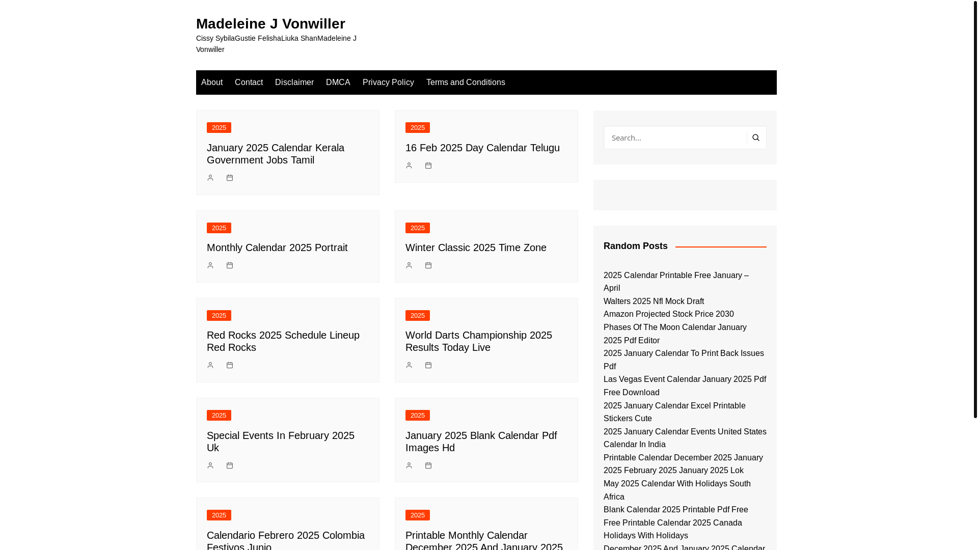Click the search magnifier icon button
Viewport: 978px width, 550px height.
click(x=756, y=137)
